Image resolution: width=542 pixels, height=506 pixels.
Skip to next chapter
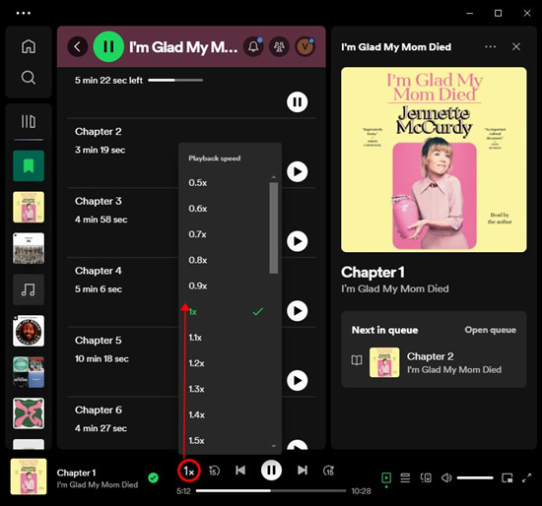pyautogui.click(x=303, y=471)
